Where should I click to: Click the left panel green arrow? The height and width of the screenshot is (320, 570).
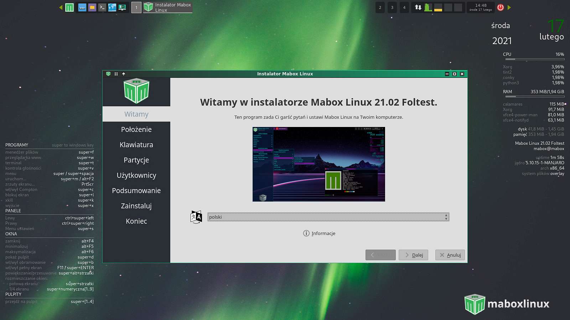coord(61,7)
